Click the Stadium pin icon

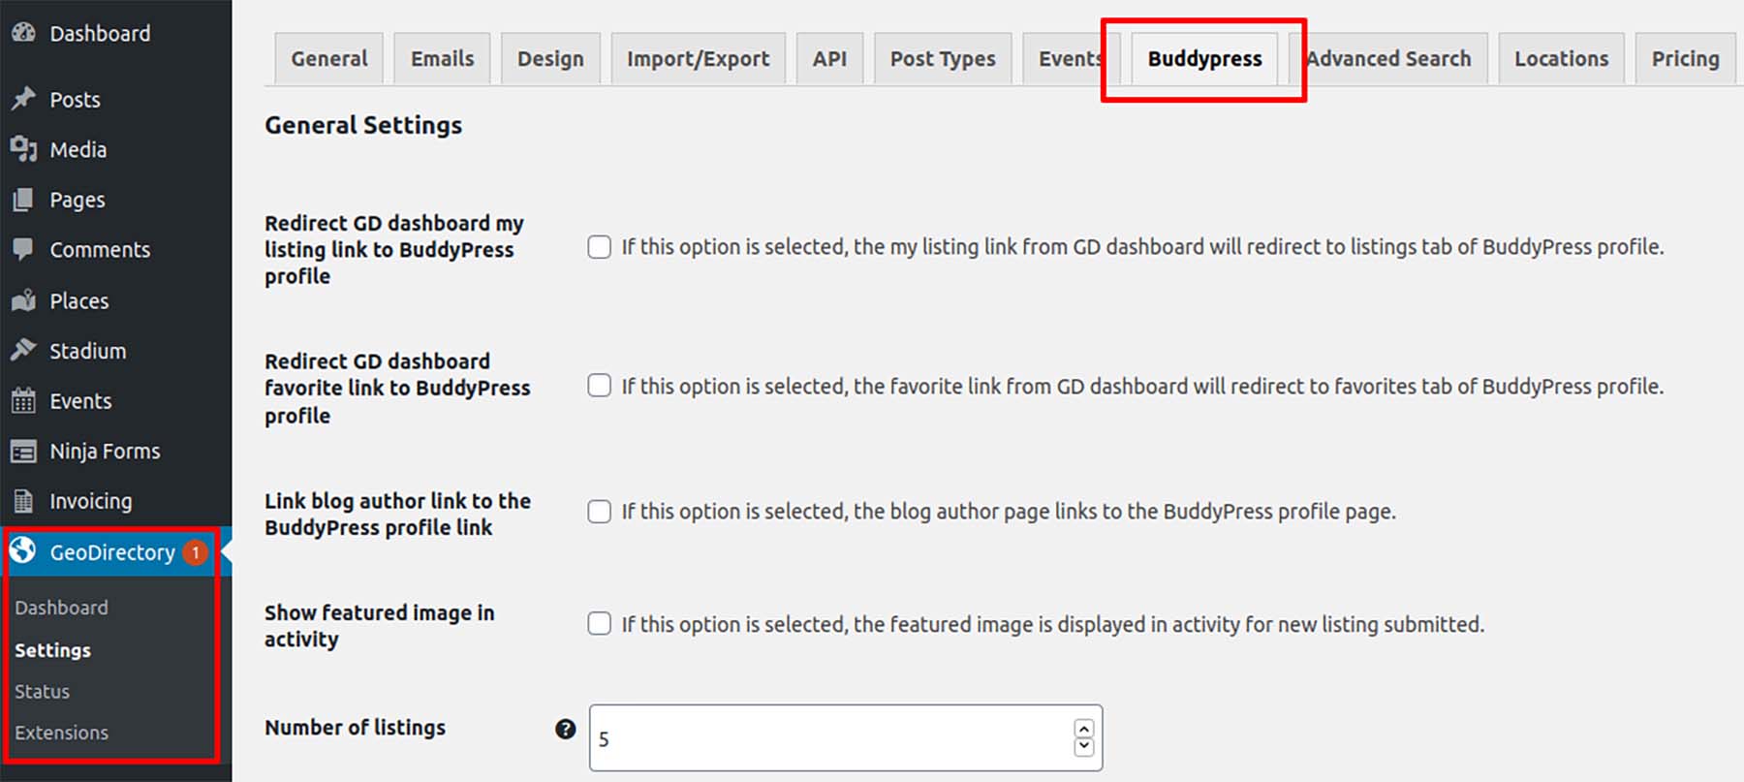[x=23, y=350]
